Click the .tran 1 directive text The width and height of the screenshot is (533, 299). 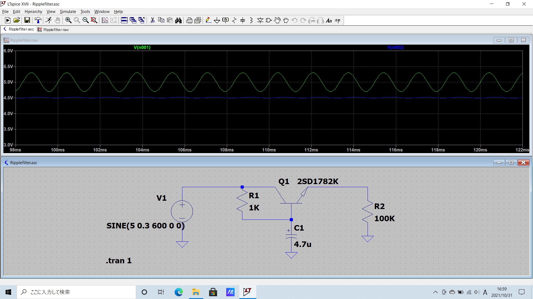tap(119, 261)
